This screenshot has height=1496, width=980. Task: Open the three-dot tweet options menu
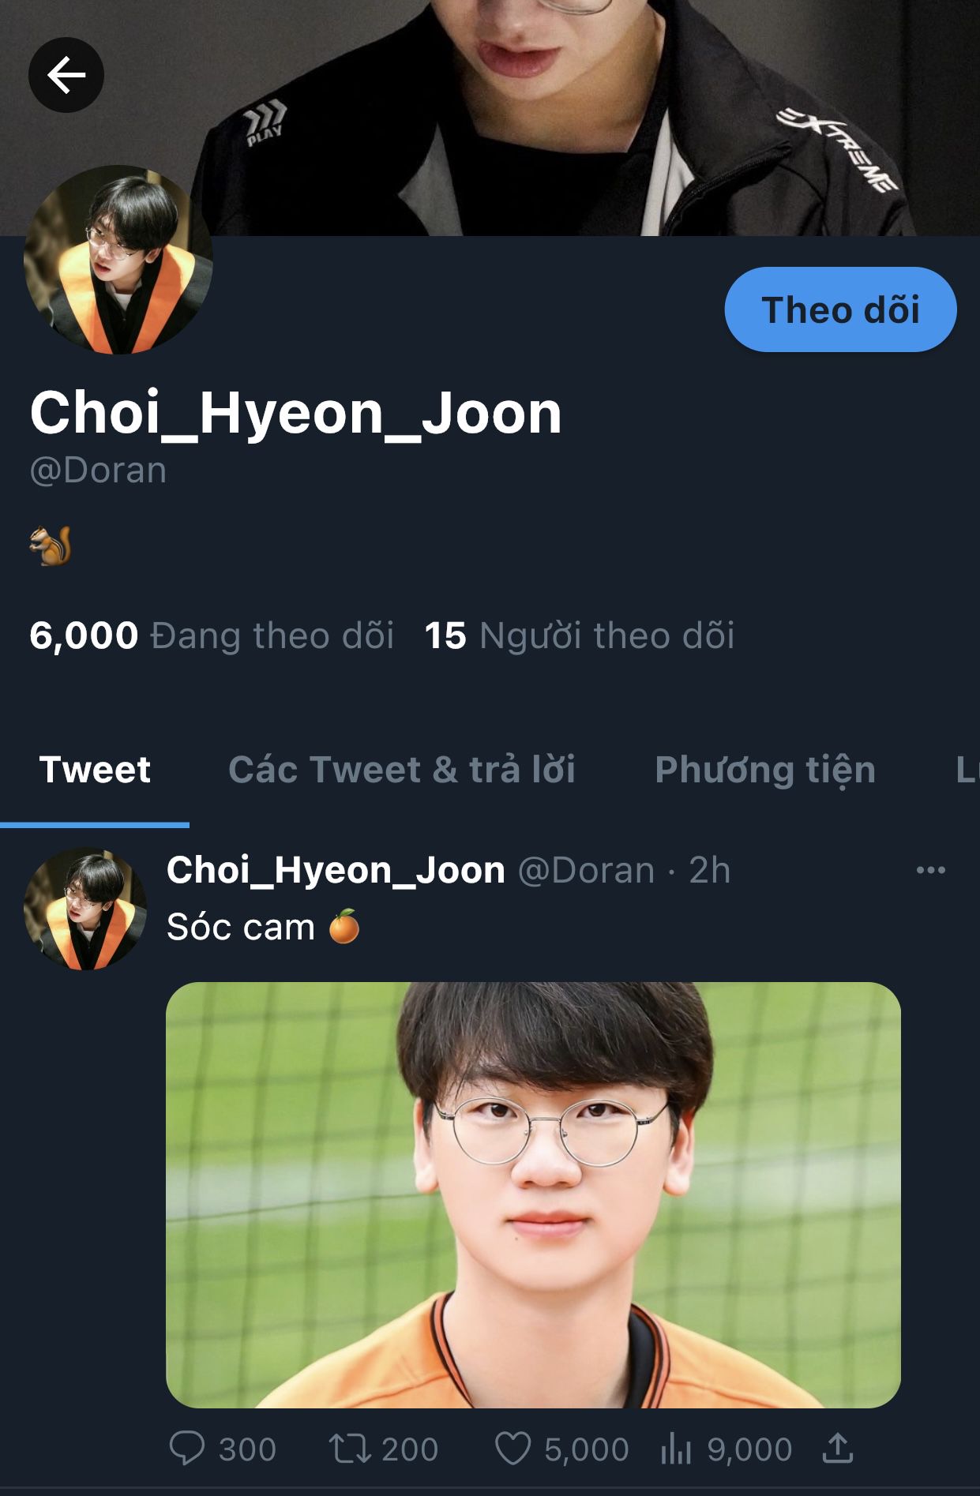pyautogui.click(x=931, y=870)
